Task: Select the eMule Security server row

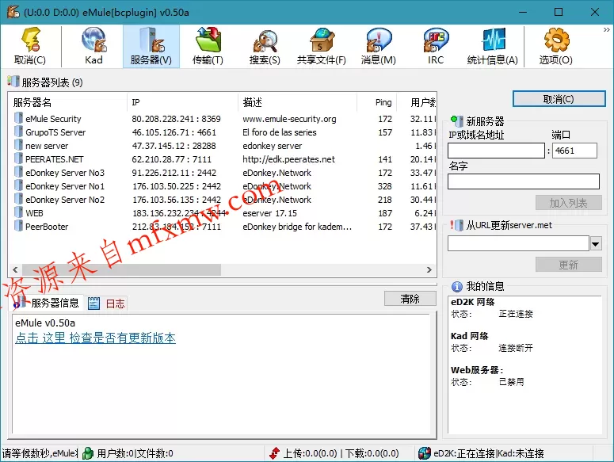Action: tap(223, 119)
